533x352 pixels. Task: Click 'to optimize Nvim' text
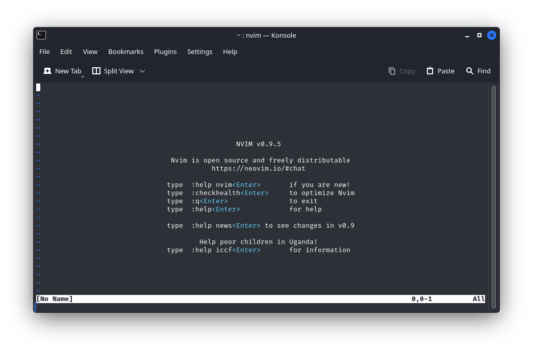[x=321, y=193]
